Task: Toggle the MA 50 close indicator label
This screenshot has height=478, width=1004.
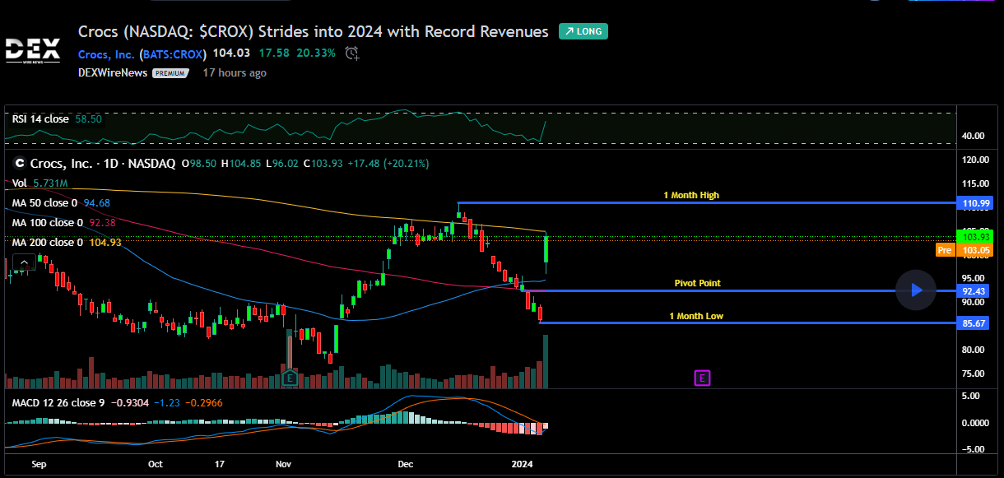Action: (44, 202)
